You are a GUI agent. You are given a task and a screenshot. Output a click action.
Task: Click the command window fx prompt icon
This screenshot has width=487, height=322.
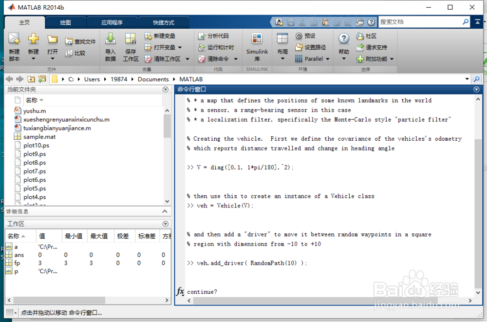(x=181, y=291)
